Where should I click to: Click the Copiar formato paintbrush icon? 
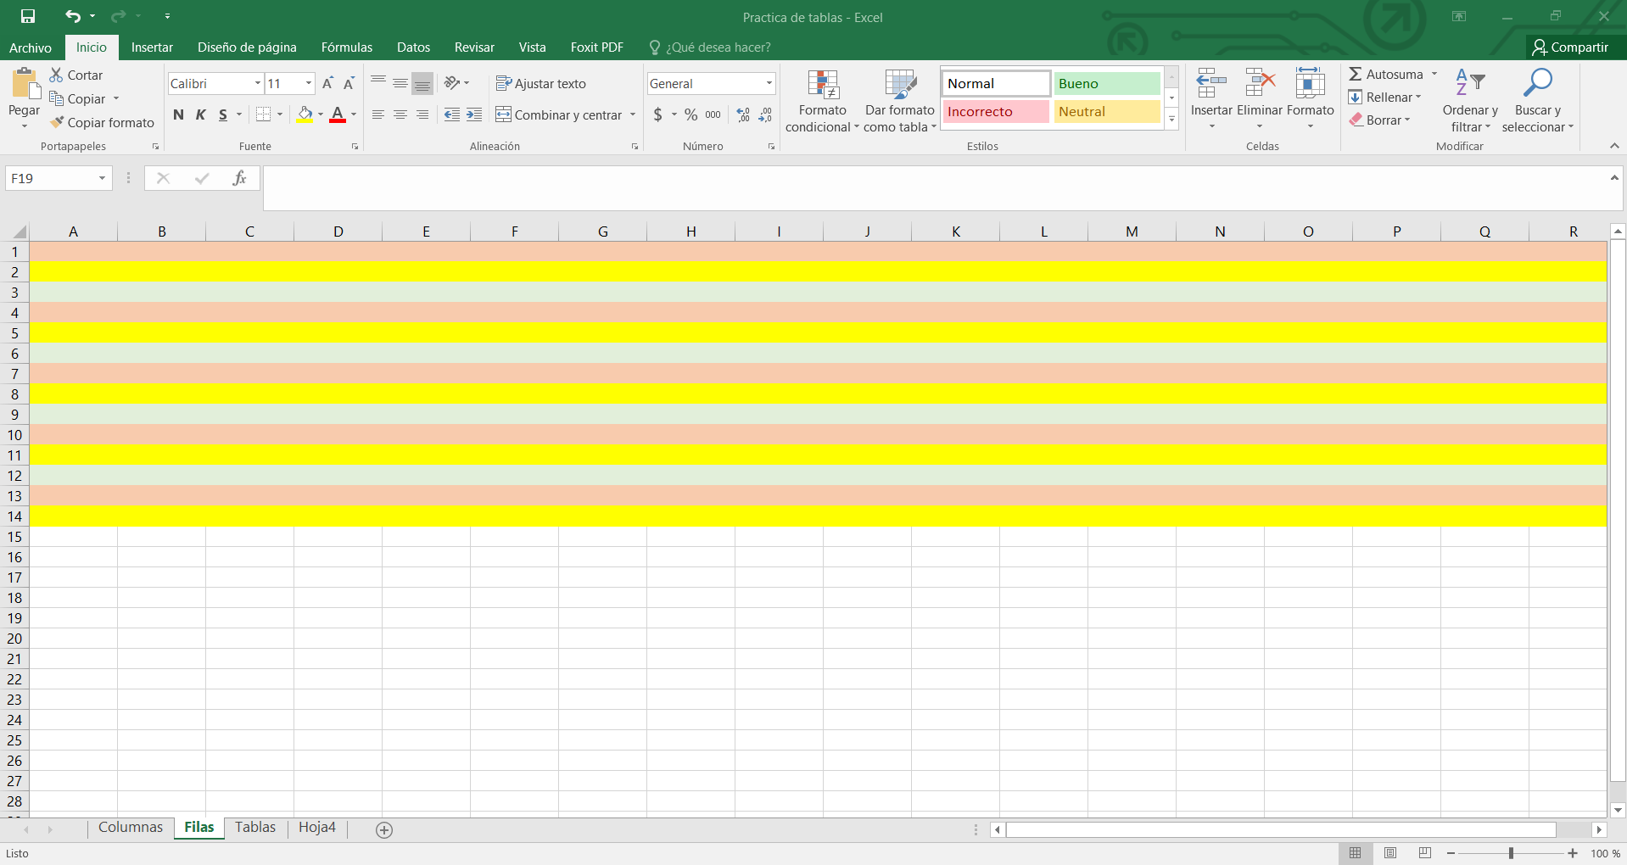point(57,123)
